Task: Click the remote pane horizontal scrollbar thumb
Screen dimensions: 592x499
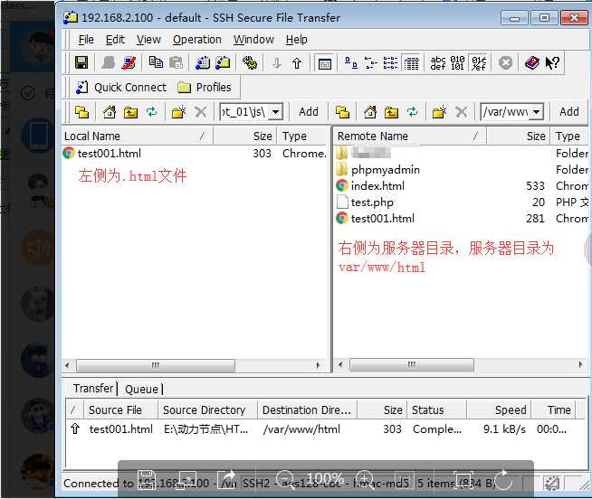Action: tap(411, 364)
